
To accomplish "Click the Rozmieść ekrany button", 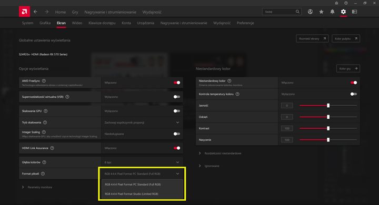I will [x=312, y=38].
